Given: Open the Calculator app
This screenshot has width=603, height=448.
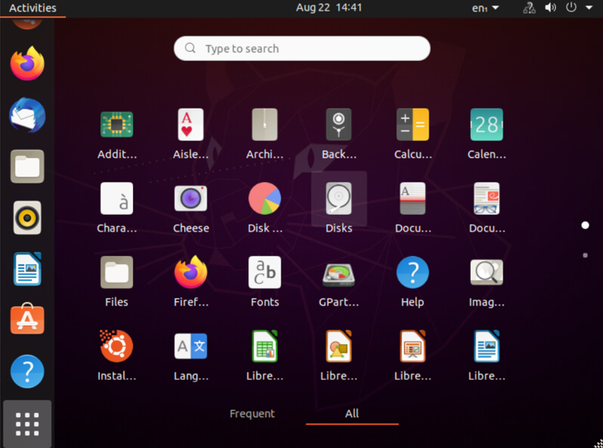Looking at the screenshot, I should click(412, 125).
